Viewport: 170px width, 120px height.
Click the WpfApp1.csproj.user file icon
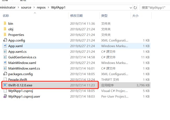5,96
